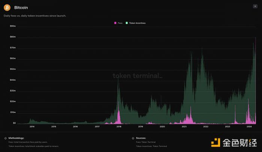The height and width of the screenshot is (152, 262).
Task: Click the Methodology info icon
Action: 6,138
